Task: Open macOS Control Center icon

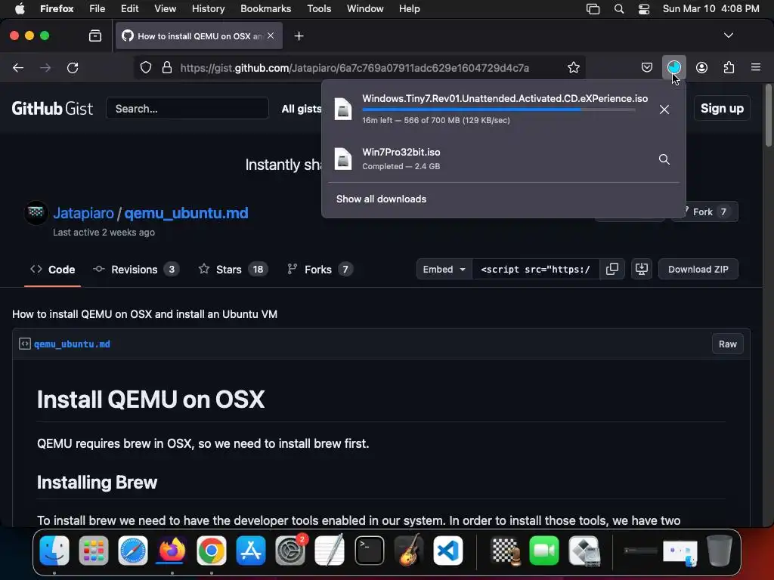Action: [644, 9]
